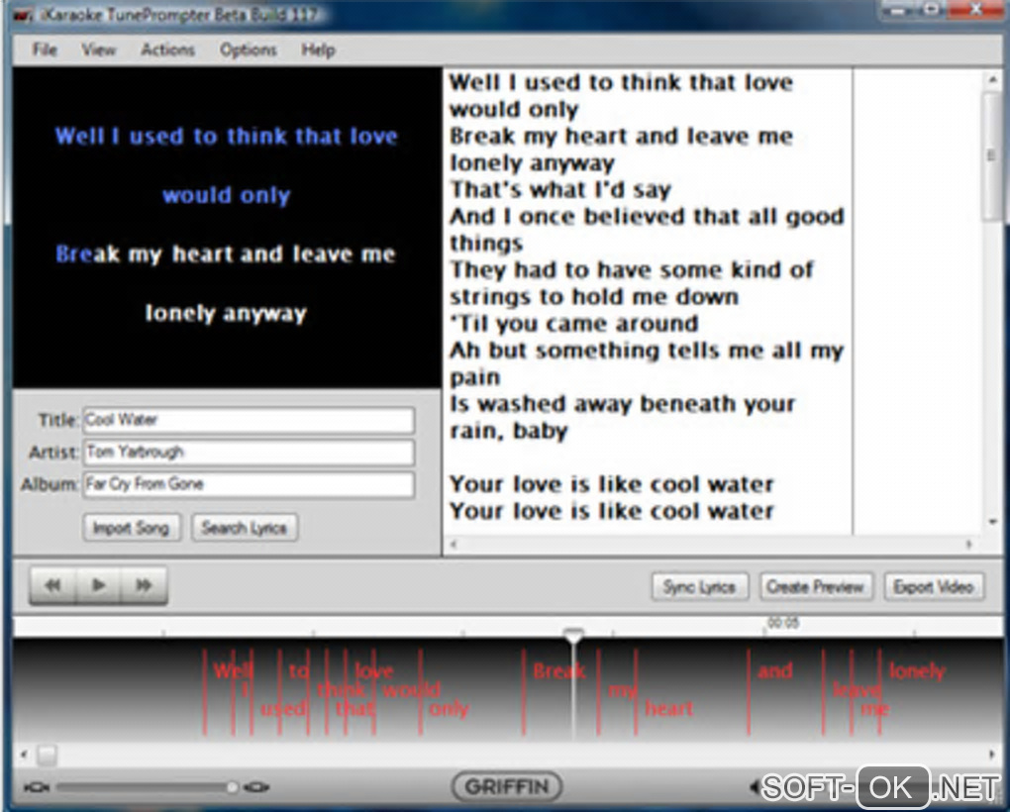Click the Create Preview button
The image size is (1010, 812).
[x=816, y=586]
